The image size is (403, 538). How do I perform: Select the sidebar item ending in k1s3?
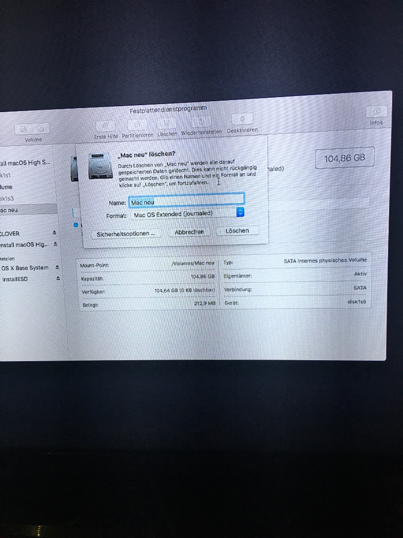point(7,198)
